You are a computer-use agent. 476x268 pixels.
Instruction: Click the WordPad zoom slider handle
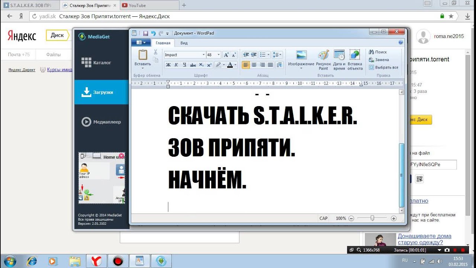(372, 218)
